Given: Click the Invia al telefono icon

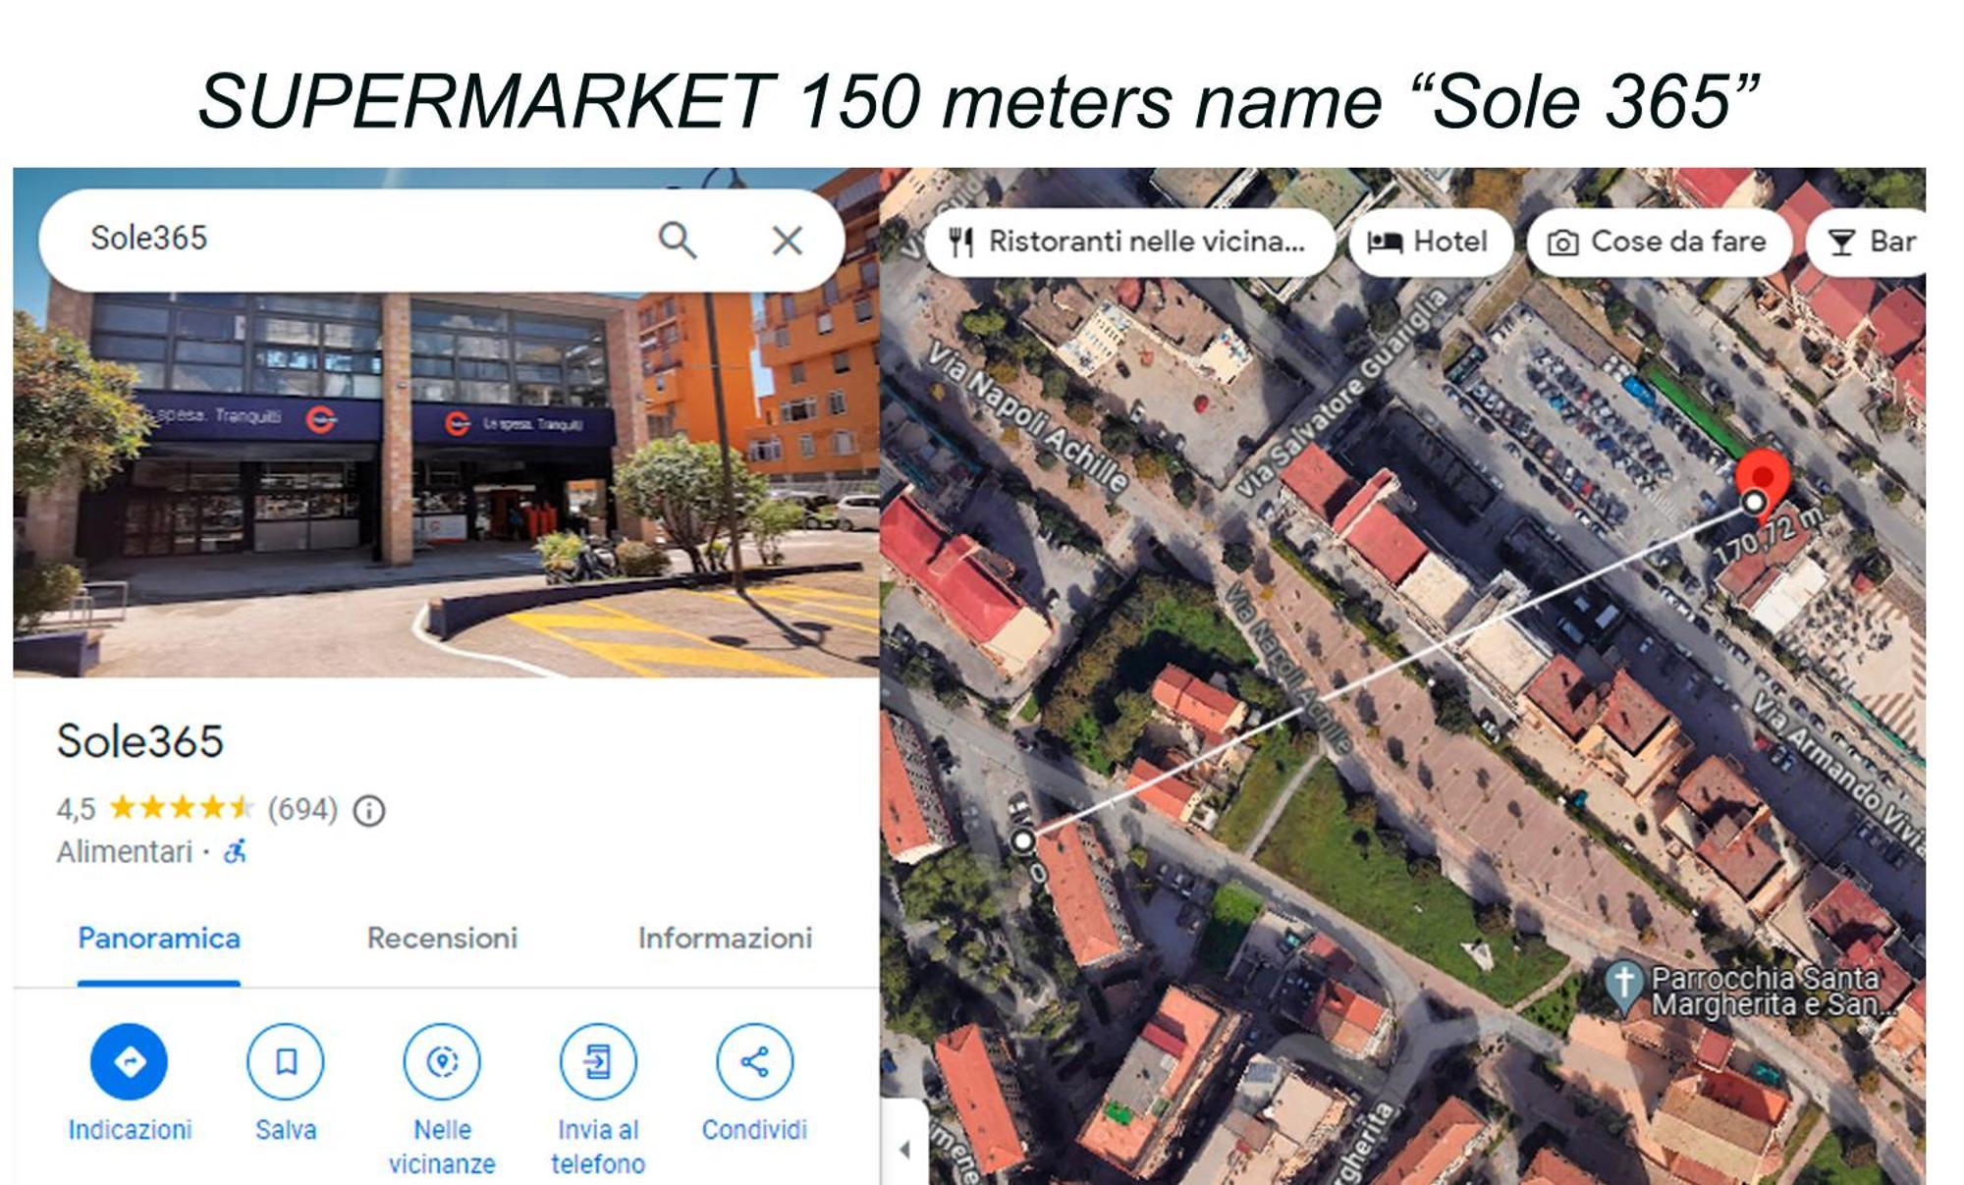Looking at the screenshot, I should (x=598, y=1061).
